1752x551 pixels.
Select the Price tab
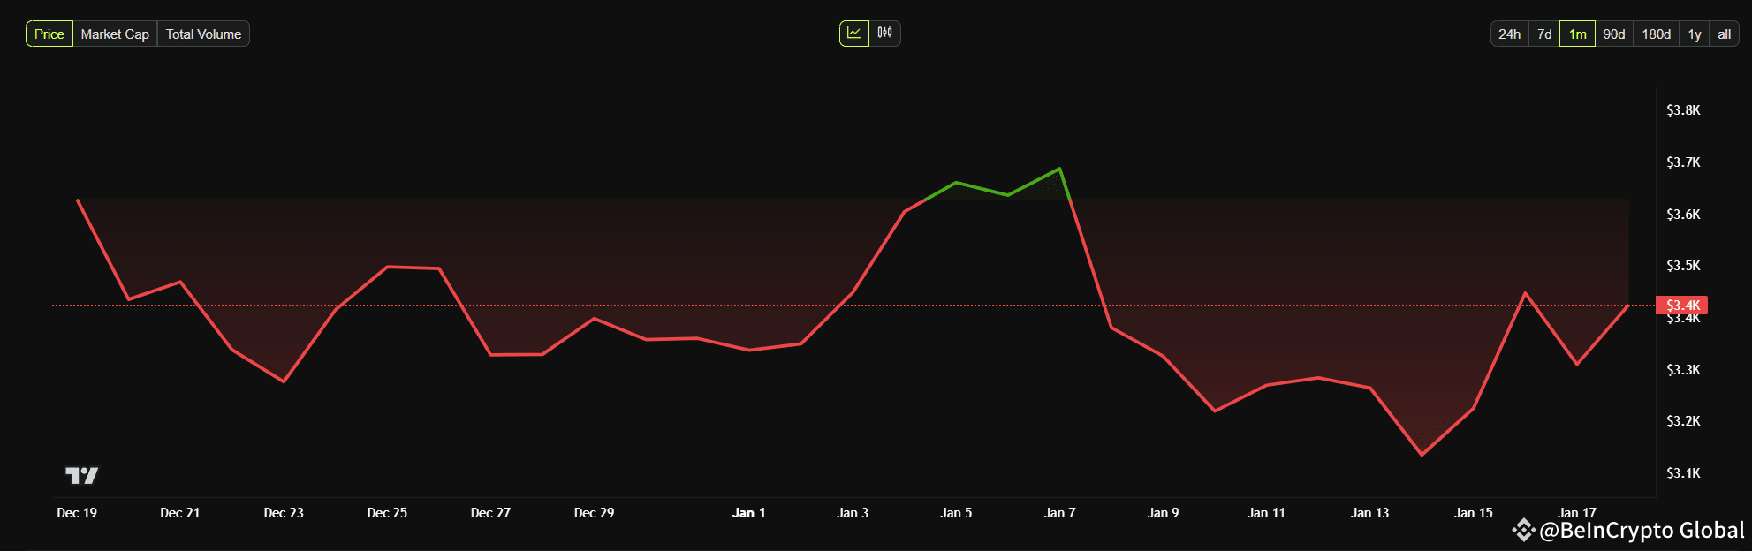49,34
